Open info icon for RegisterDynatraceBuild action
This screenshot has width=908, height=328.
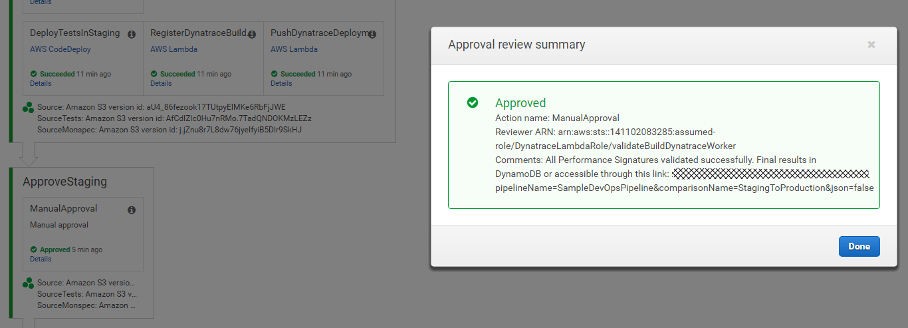(252, 34)
